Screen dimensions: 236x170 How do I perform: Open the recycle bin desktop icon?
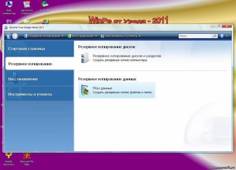click(9, 22)
